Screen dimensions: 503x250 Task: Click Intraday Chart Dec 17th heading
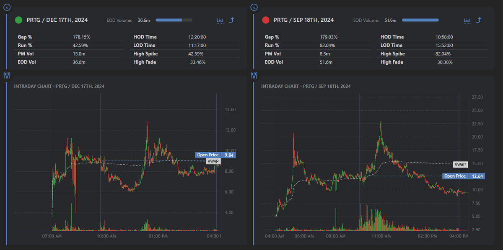point(59,86)
